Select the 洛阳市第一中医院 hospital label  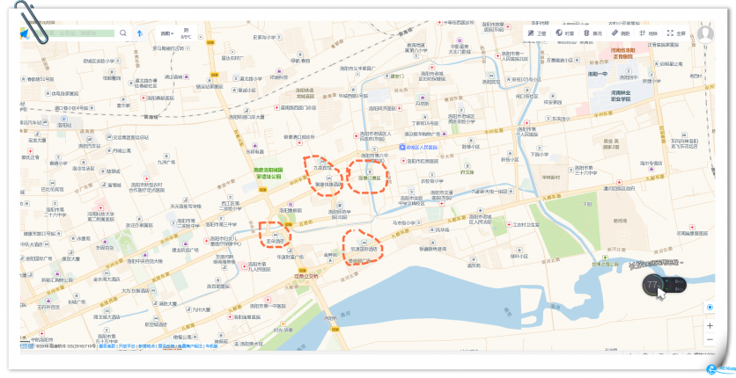pyautogui.click(x=267, y=306)
